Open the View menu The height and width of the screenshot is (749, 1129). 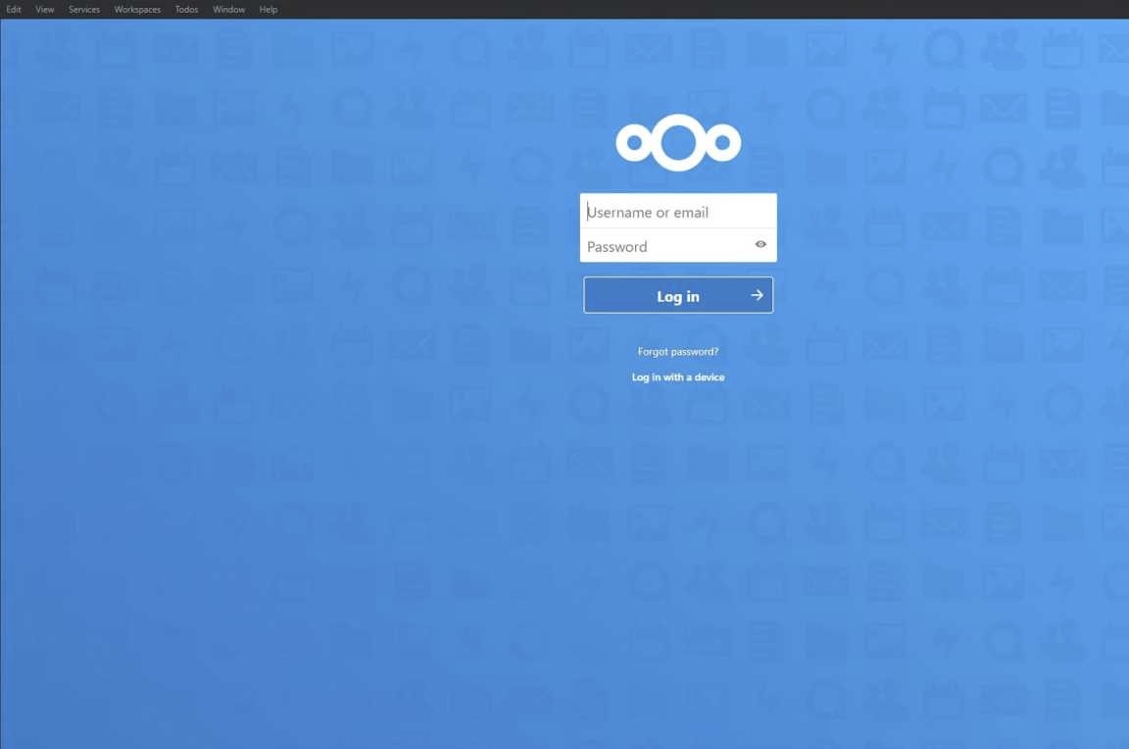click(45, 10)
